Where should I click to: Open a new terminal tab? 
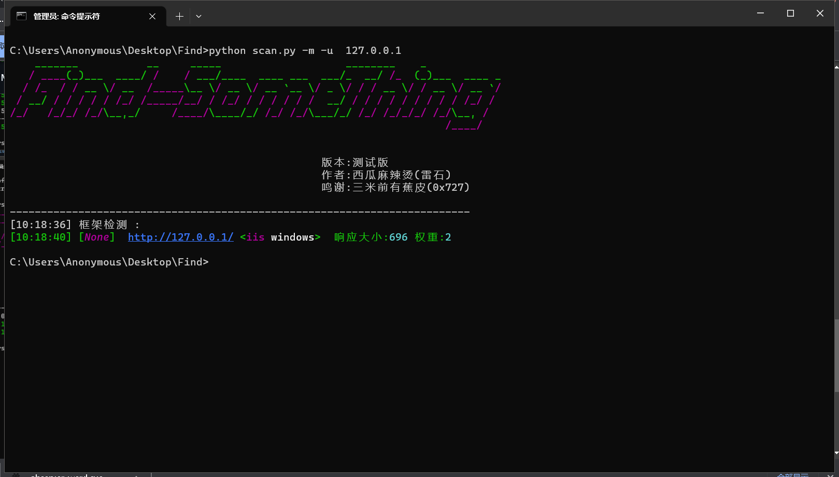point(179,16)
